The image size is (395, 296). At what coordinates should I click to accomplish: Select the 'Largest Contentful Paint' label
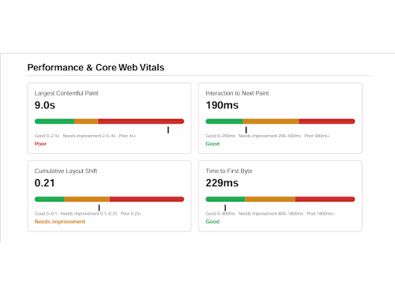(66, 93)
